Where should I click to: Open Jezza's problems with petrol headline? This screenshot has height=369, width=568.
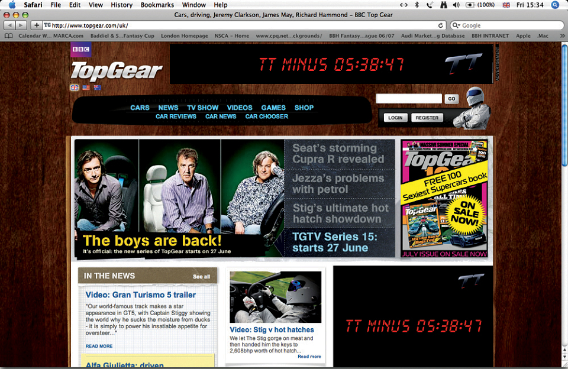(339, 184)
